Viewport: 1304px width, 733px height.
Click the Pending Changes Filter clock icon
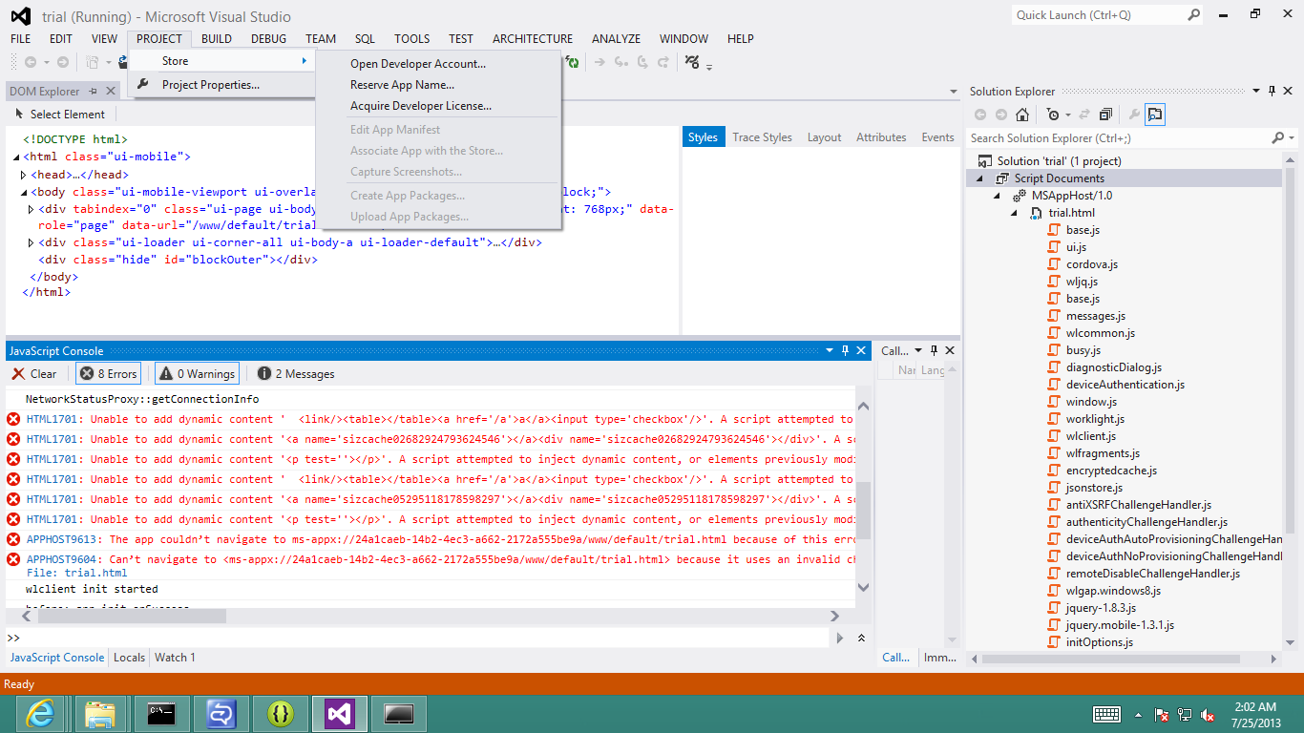1052,115
